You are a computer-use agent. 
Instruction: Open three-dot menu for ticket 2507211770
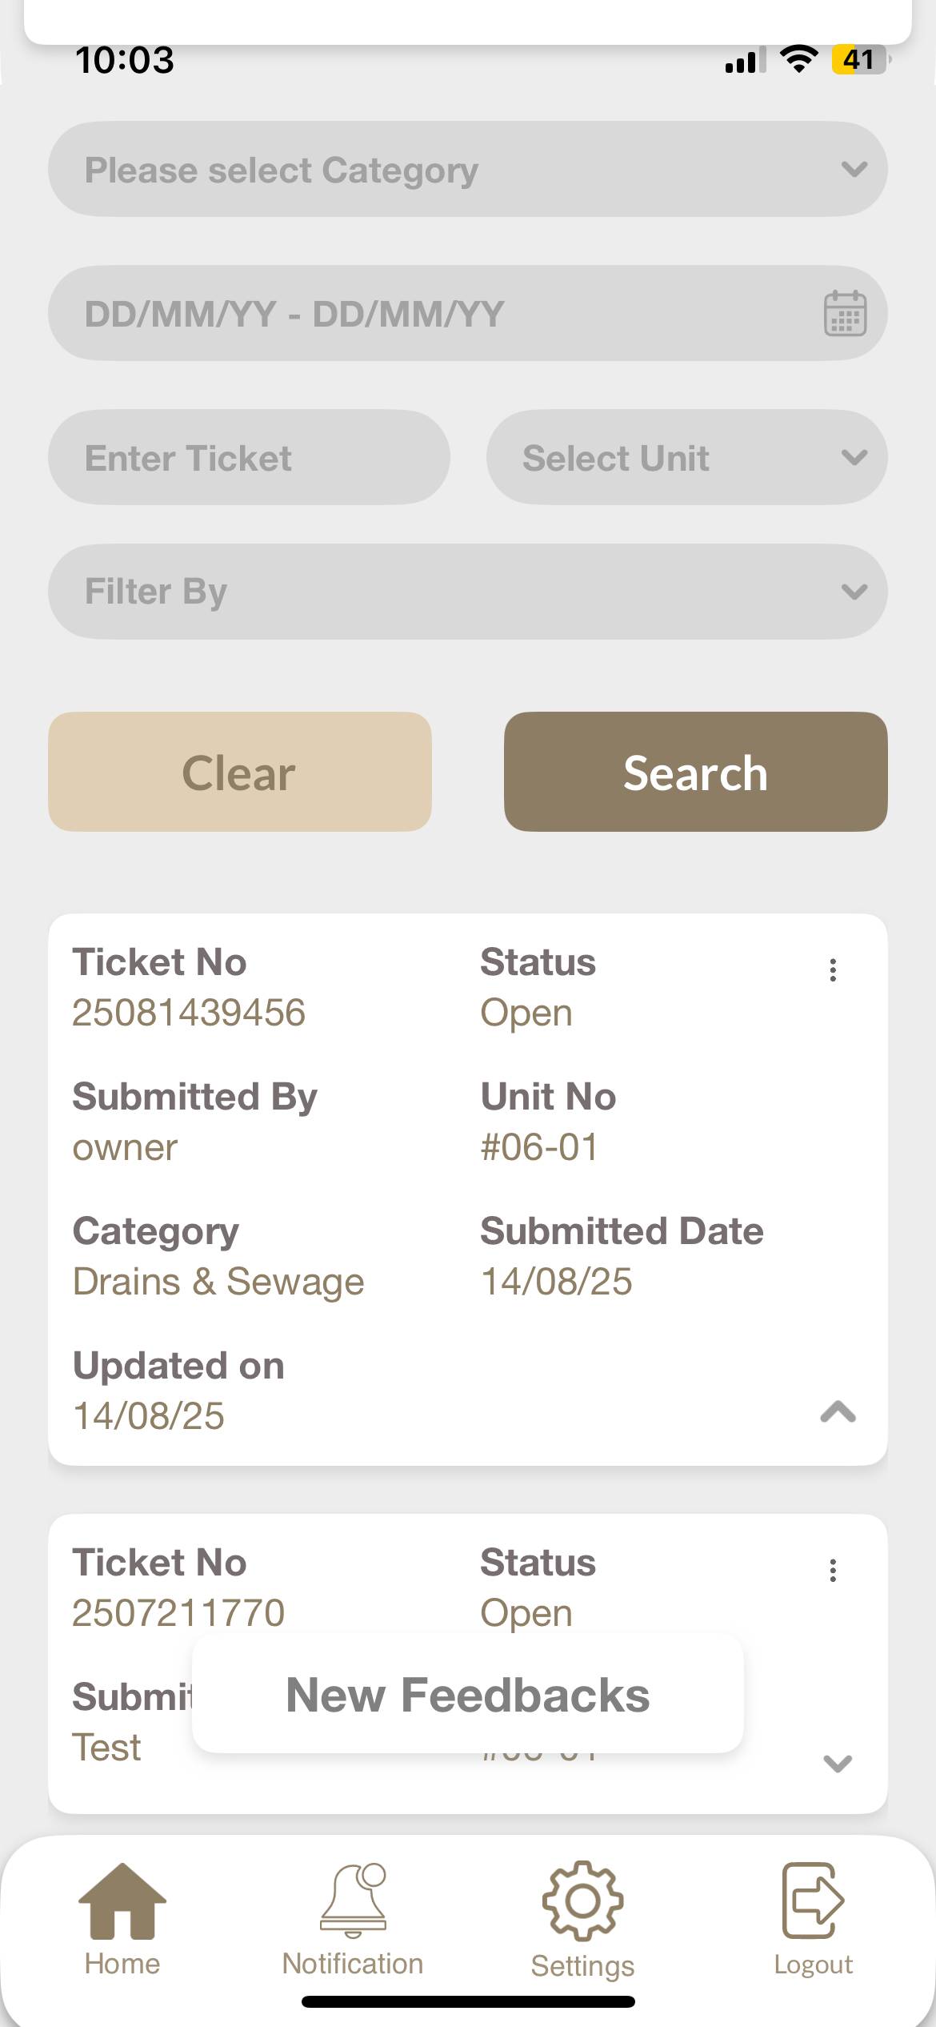(833, 1571)
